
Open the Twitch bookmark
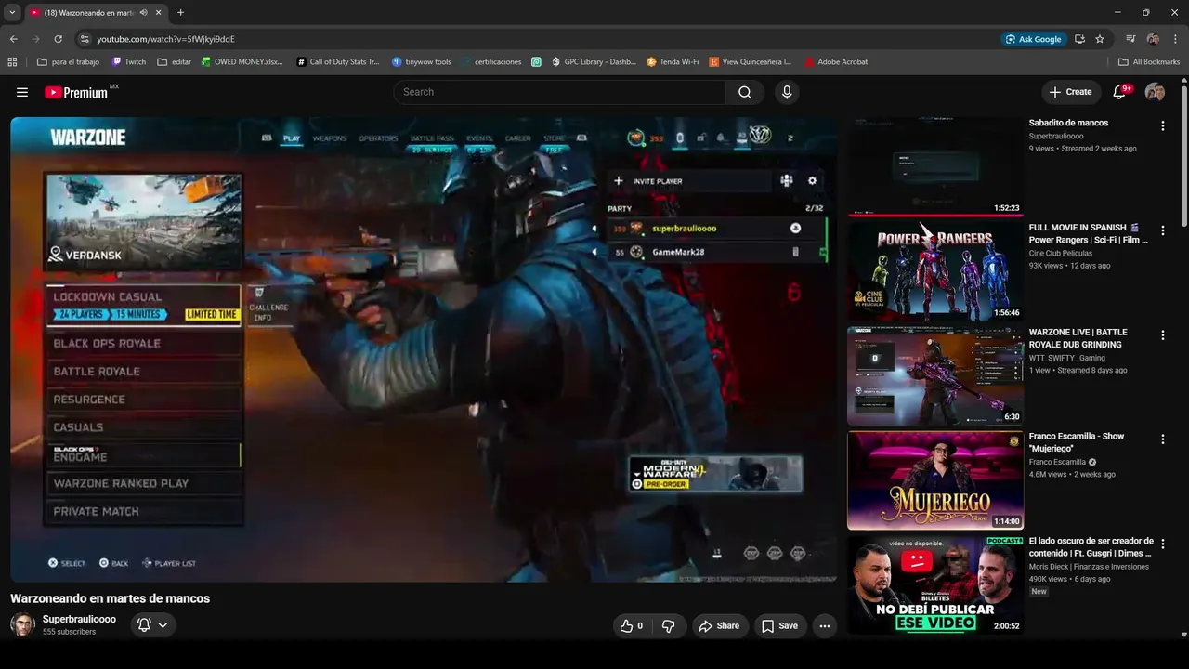pos(128,62)
